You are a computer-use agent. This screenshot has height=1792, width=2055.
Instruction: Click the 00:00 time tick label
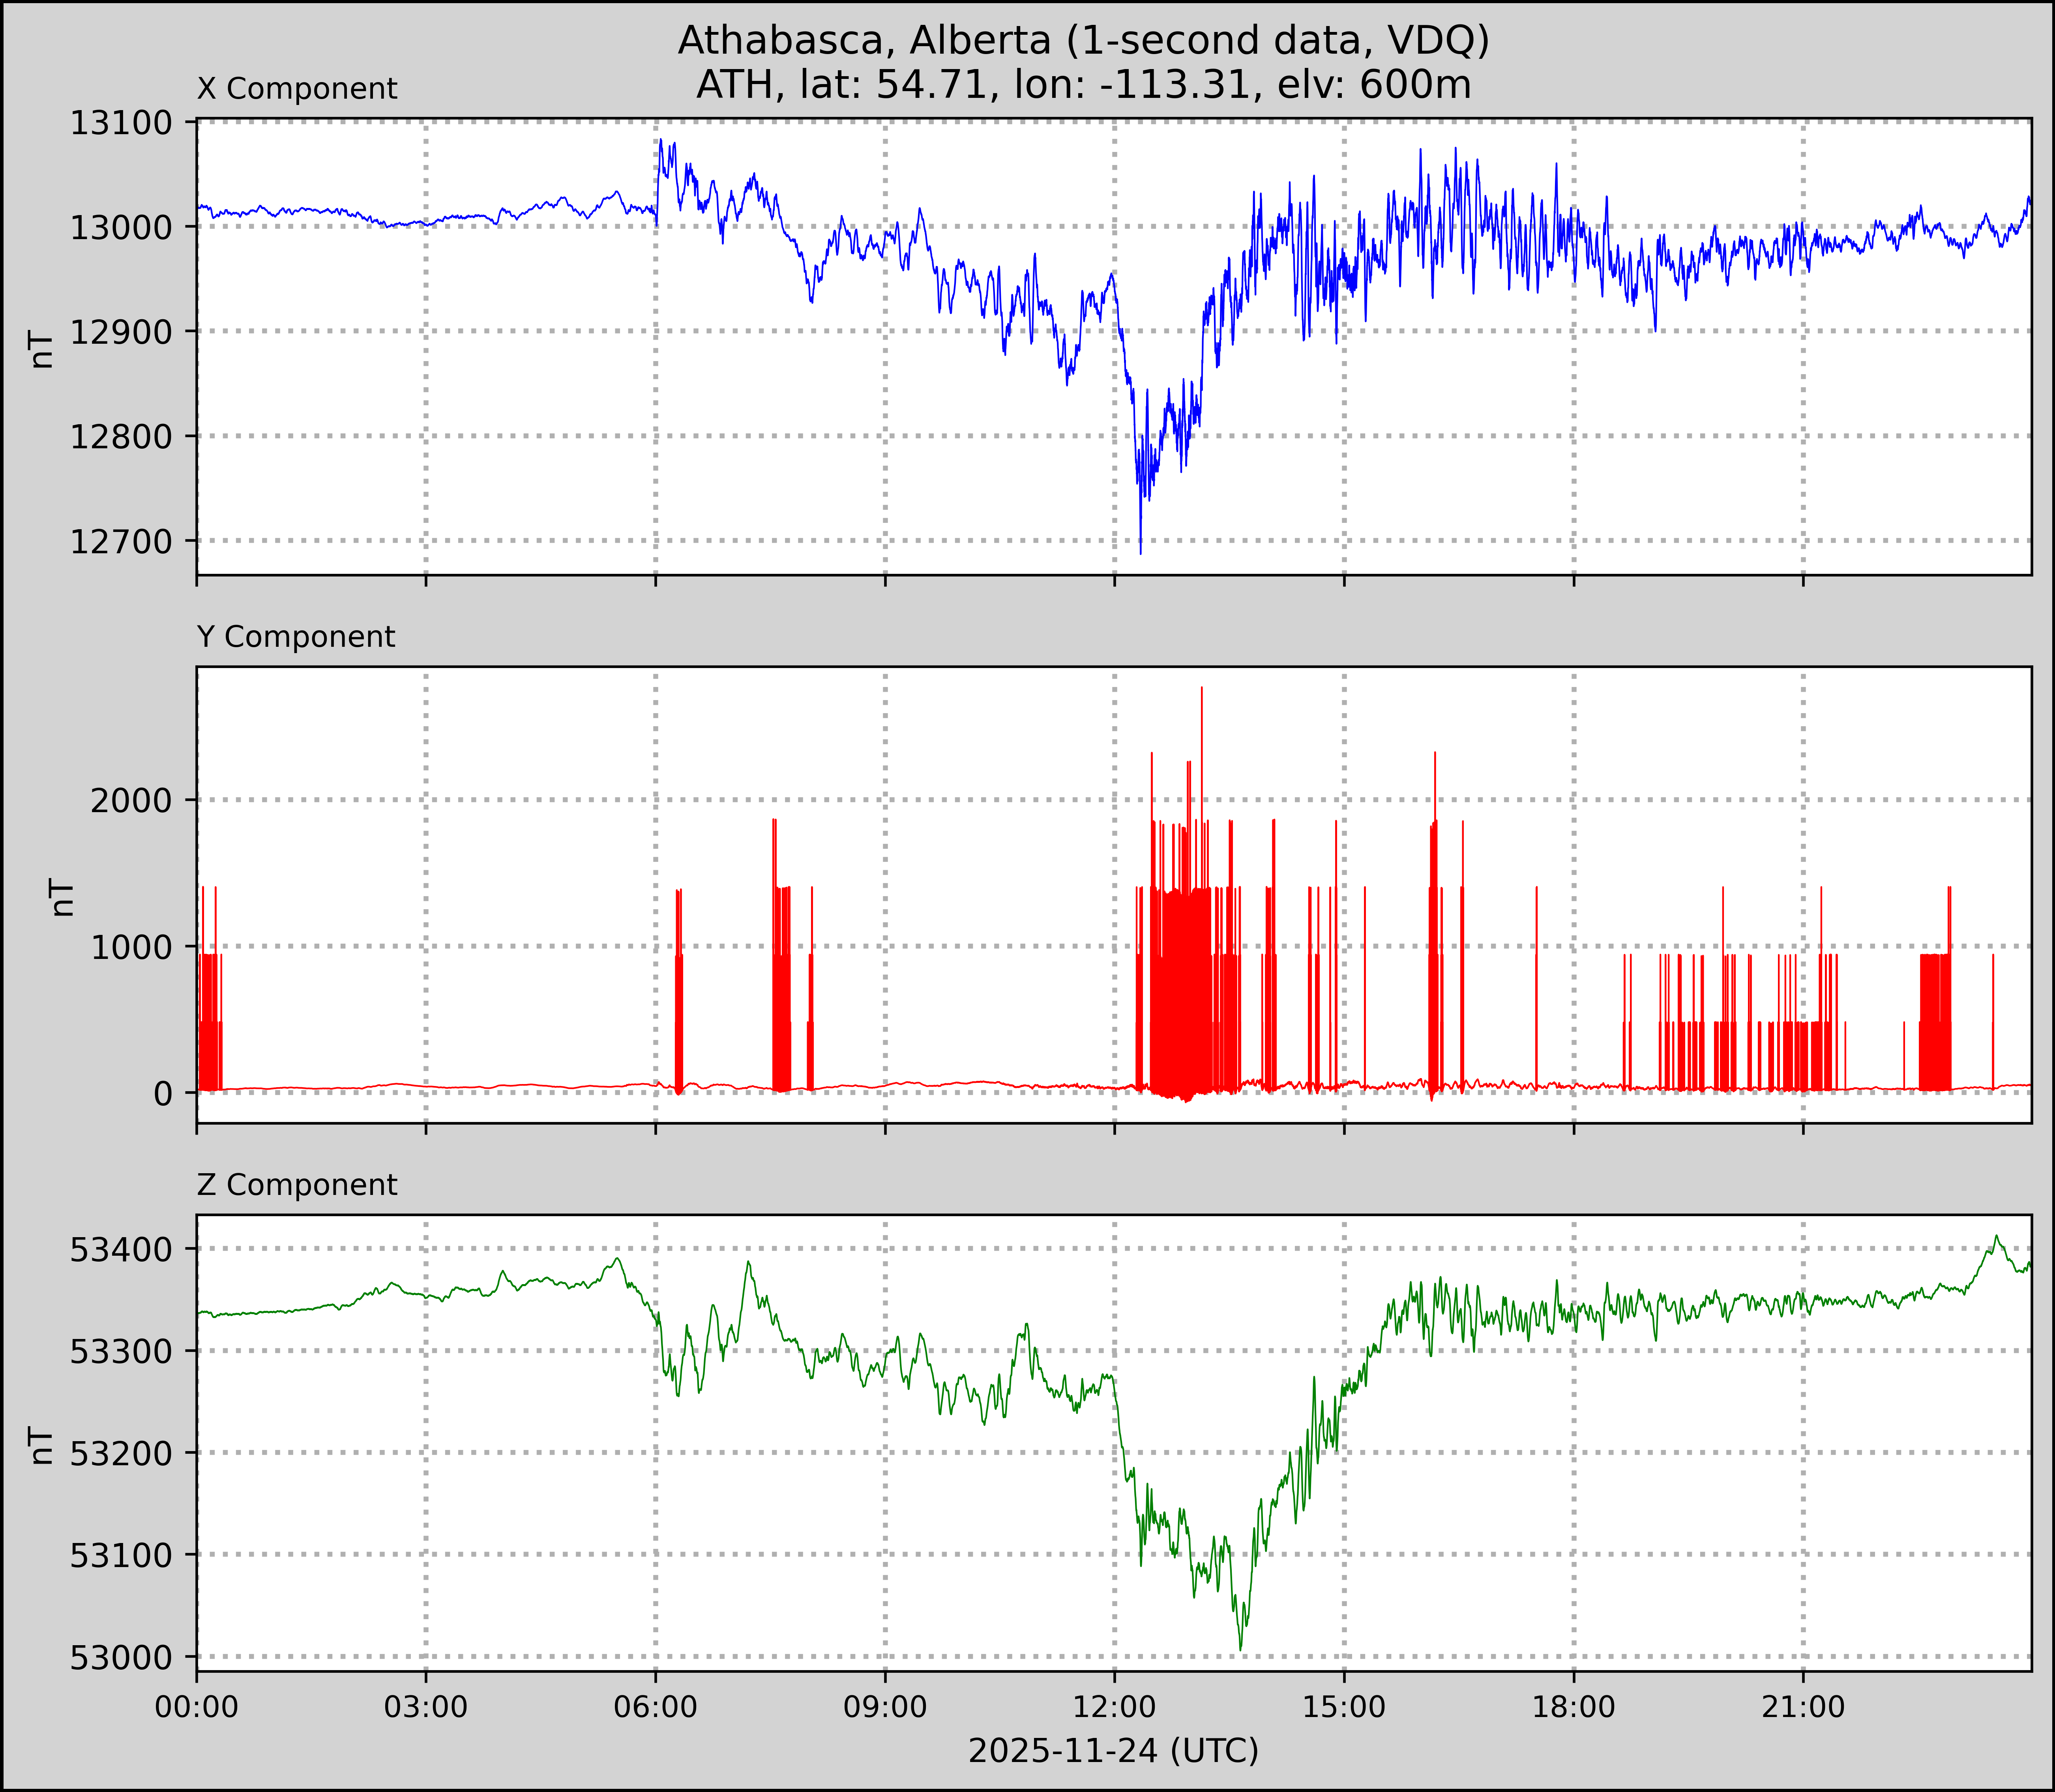(197, 1707)
